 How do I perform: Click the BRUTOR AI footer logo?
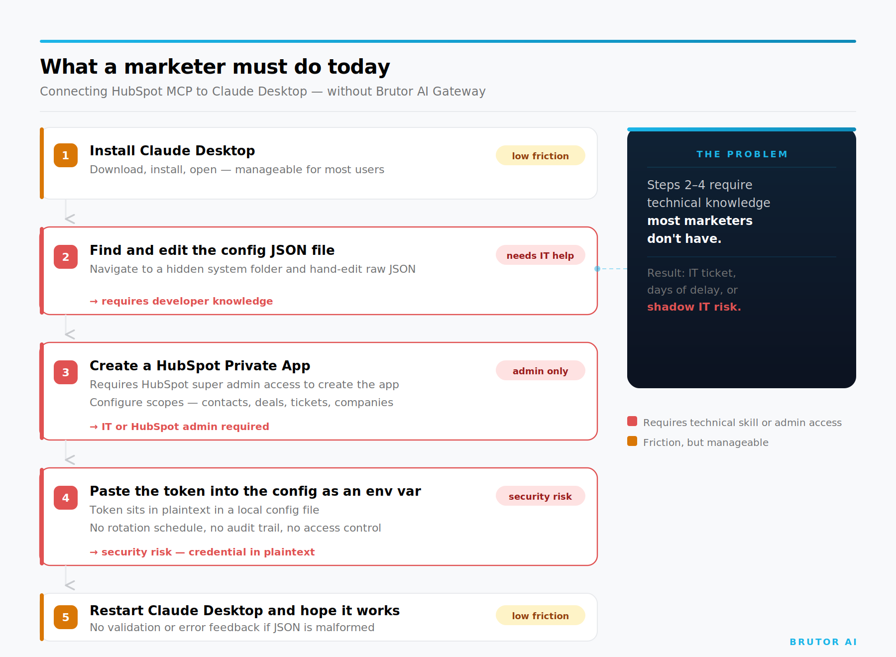click(822, 642)
